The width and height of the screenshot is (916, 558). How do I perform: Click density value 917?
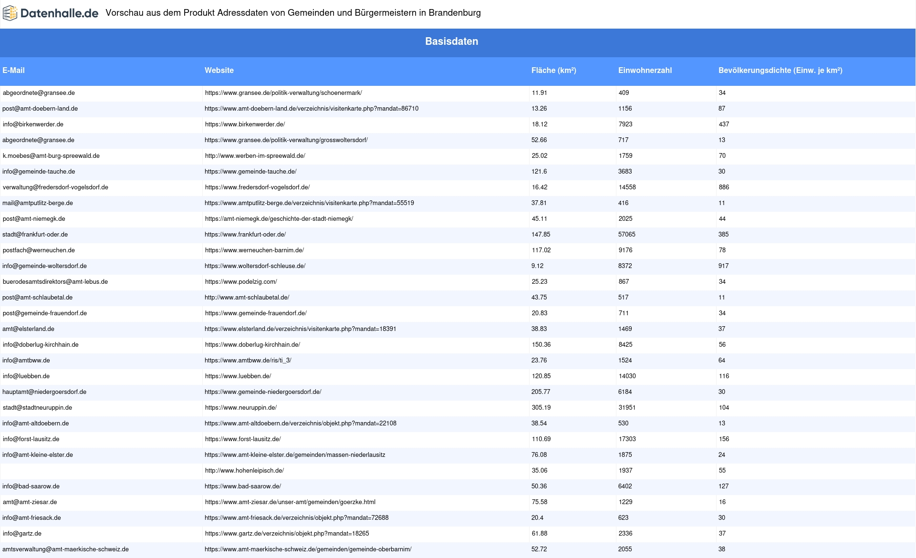pos(723,266)
